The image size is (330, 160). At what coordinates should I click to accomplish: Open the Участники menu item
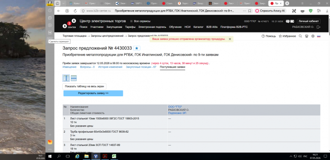(x=97, y=27)
